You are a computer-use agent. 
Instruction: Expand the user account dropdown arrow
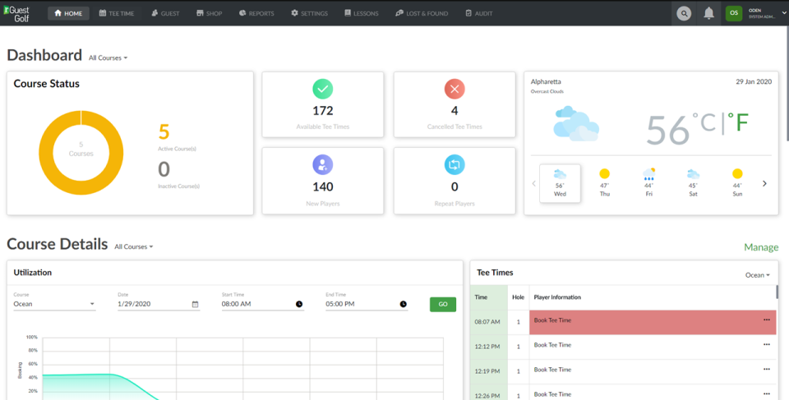pos(784,14)
